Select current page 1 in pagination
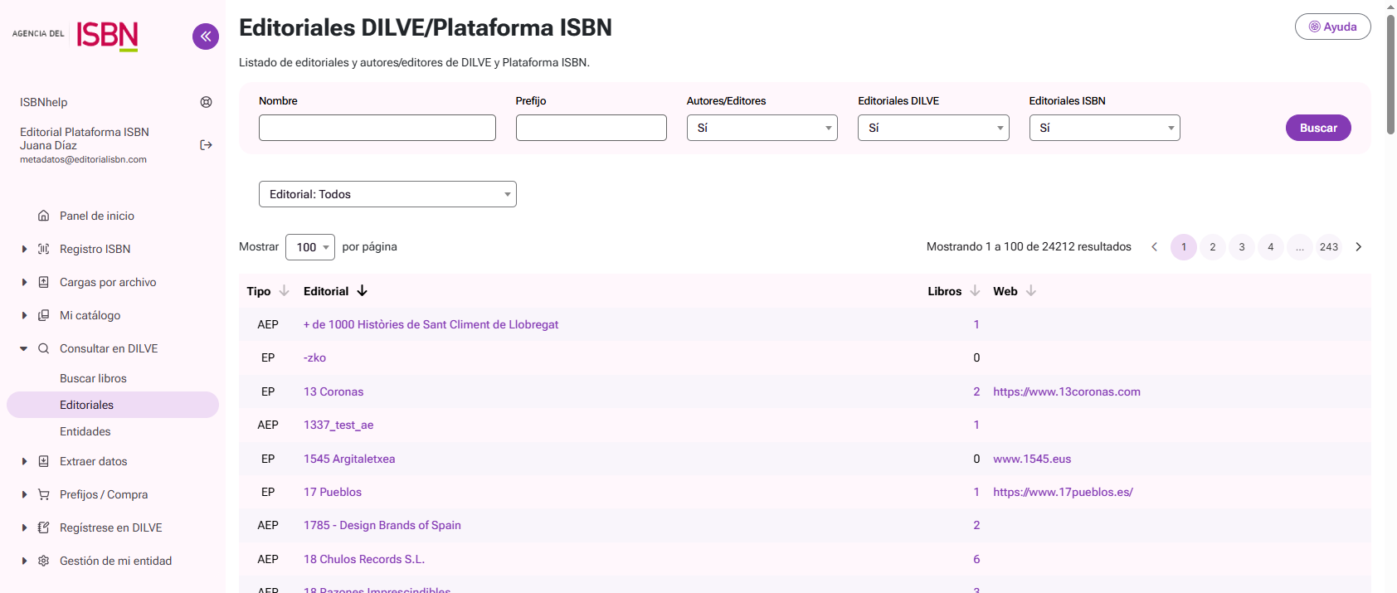Screen dimensions: 1397x593 (1184, 247)
